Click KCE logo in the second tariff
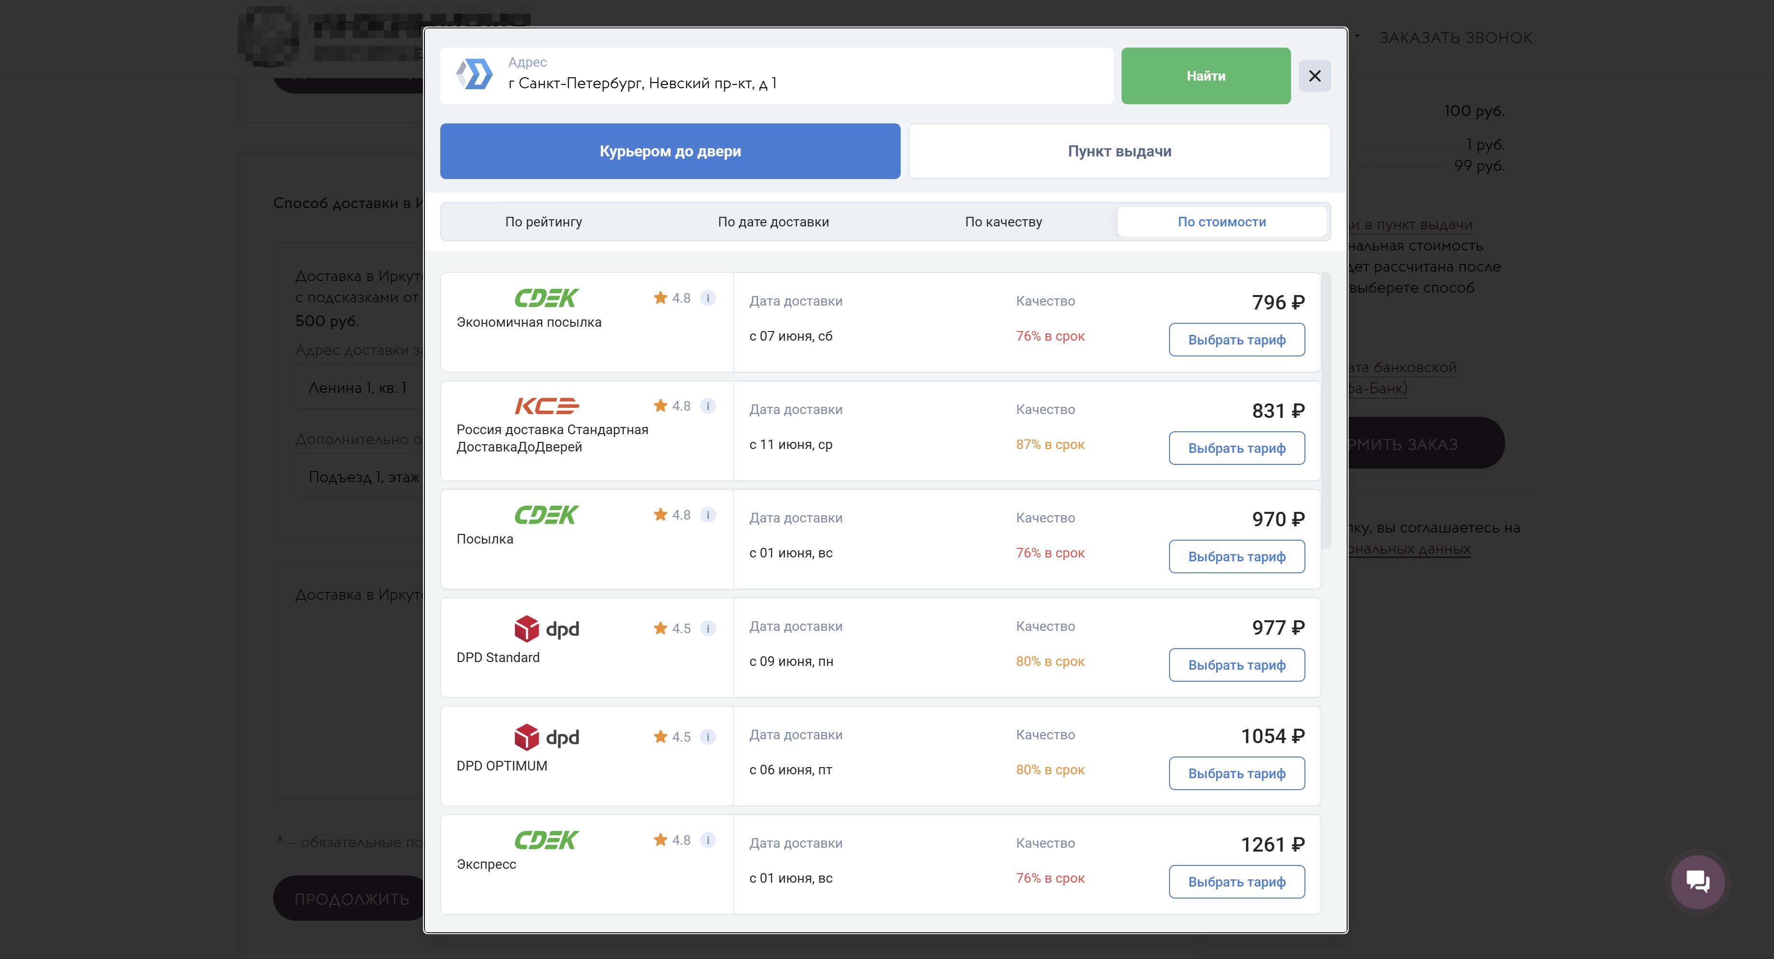 tap(547, 406)
